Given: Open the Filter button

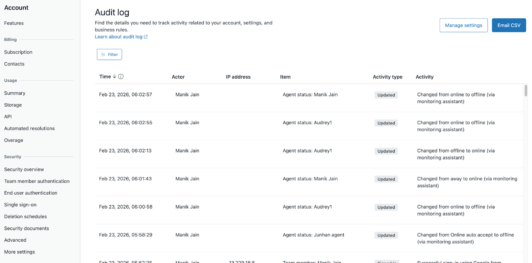Looking at the screenshot, I should coord(109,55).
